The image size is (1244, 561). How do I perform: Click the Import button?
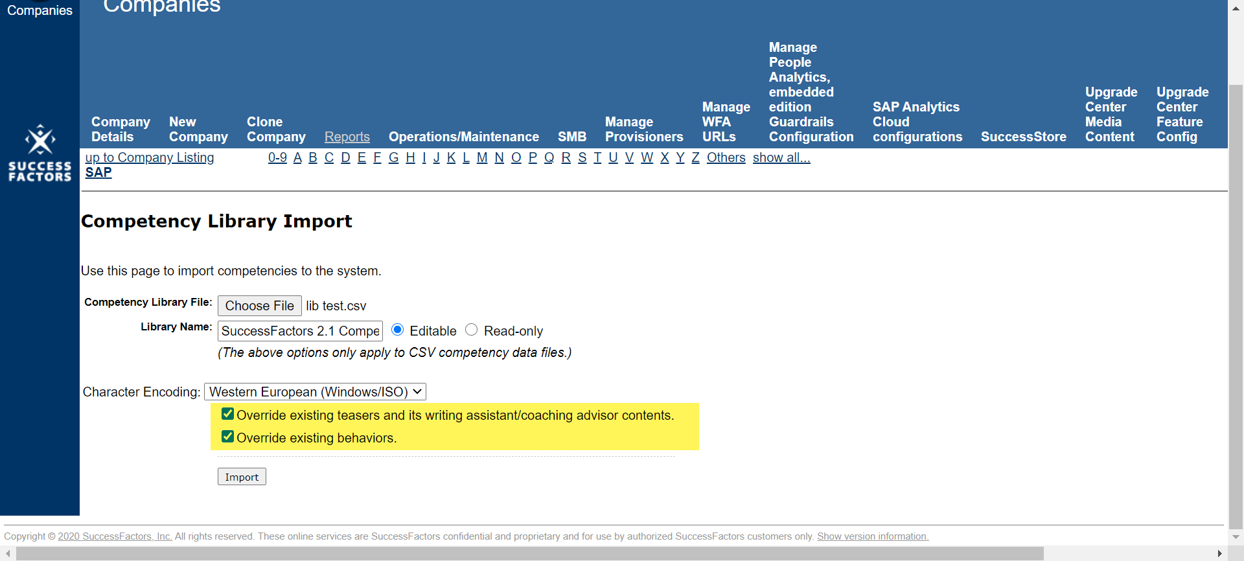click(x=242, y=477)
